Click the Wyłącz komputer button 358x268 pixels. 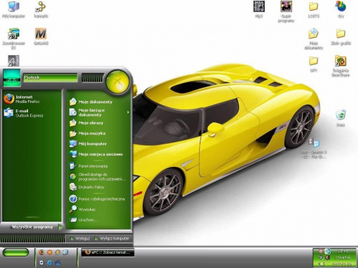(x=112, y=239)
